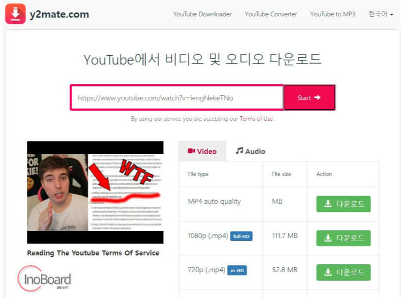Open the YouTube Converter menu item
The width and height of the screenshot is (401, 298).
coord(271,14)
